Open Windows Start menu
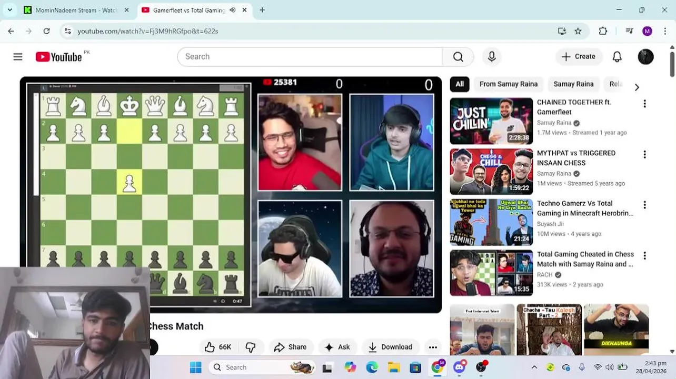676x379 pixels. tap(195, 367)
